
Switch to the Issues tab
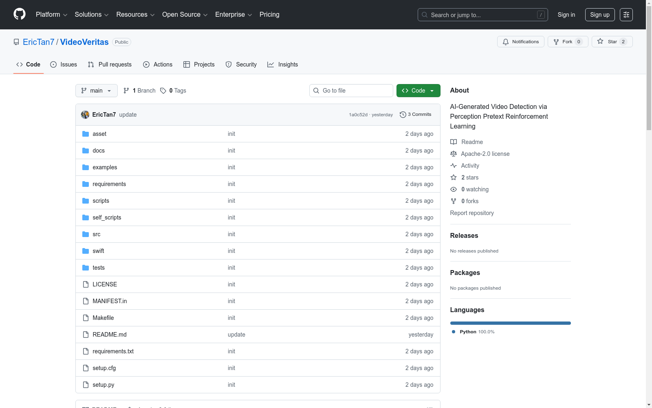point(64,64)
